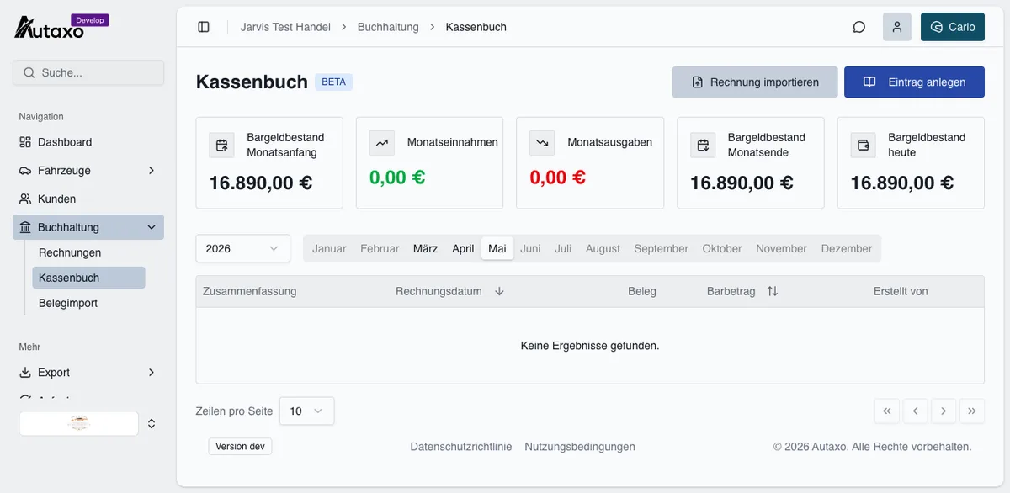1010x493 pixels.
Task: Go to last page button
Action: tap(972, 411)
